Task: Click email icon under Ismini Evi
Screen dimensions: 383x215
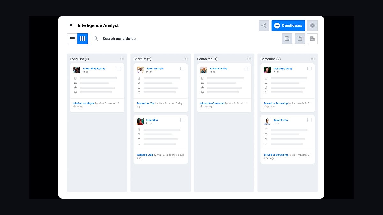Action: point(151,124)
